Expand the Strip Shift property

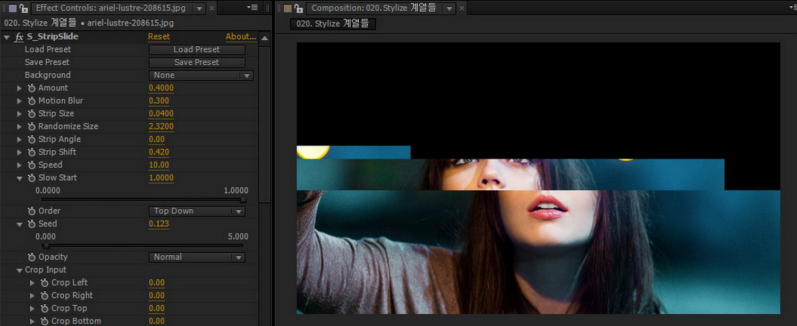[x=20, y=152]
